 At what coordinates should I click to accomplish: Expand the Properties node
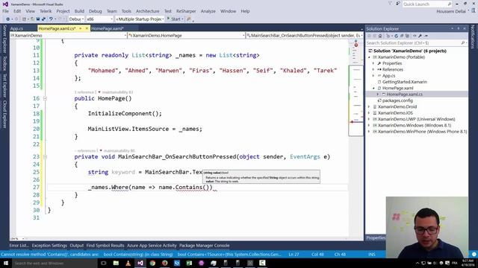tap(373, 63)
